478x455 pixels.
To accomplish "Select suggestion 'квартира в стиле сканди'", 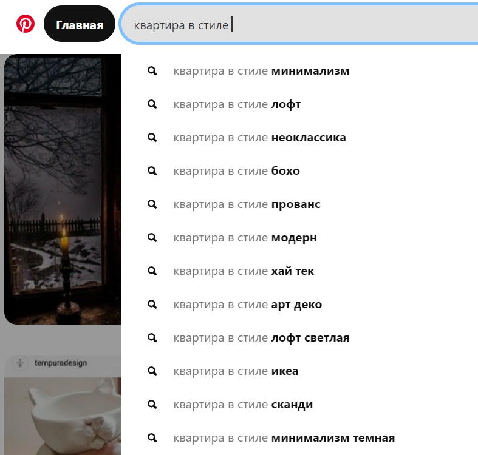I will (x=243, y=405).
